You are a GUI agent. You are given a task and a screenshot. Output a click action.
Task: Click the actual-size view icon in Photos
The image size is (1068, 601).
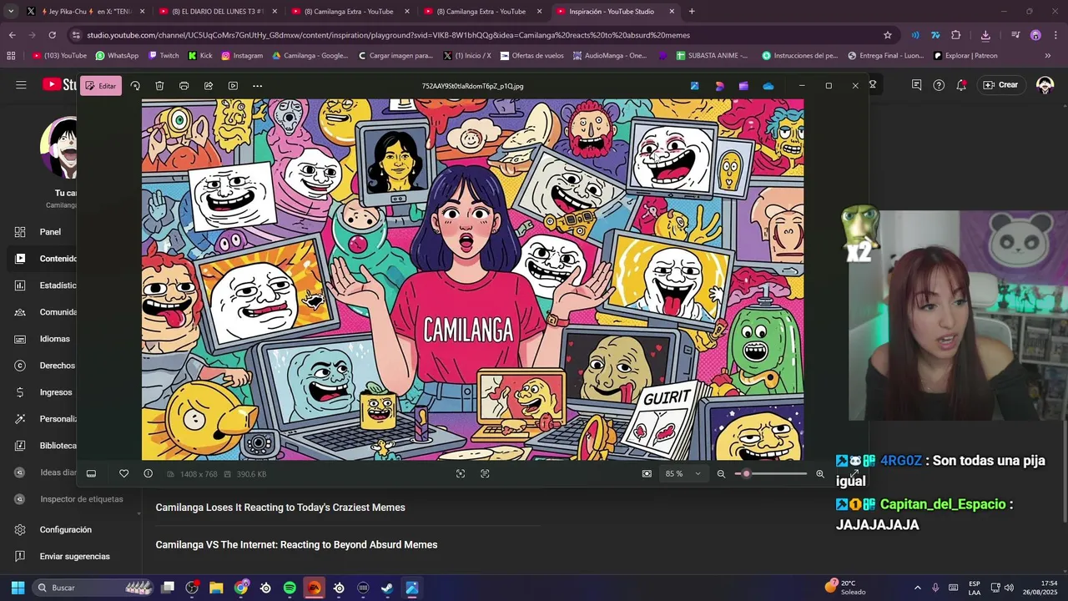point(485,473)
